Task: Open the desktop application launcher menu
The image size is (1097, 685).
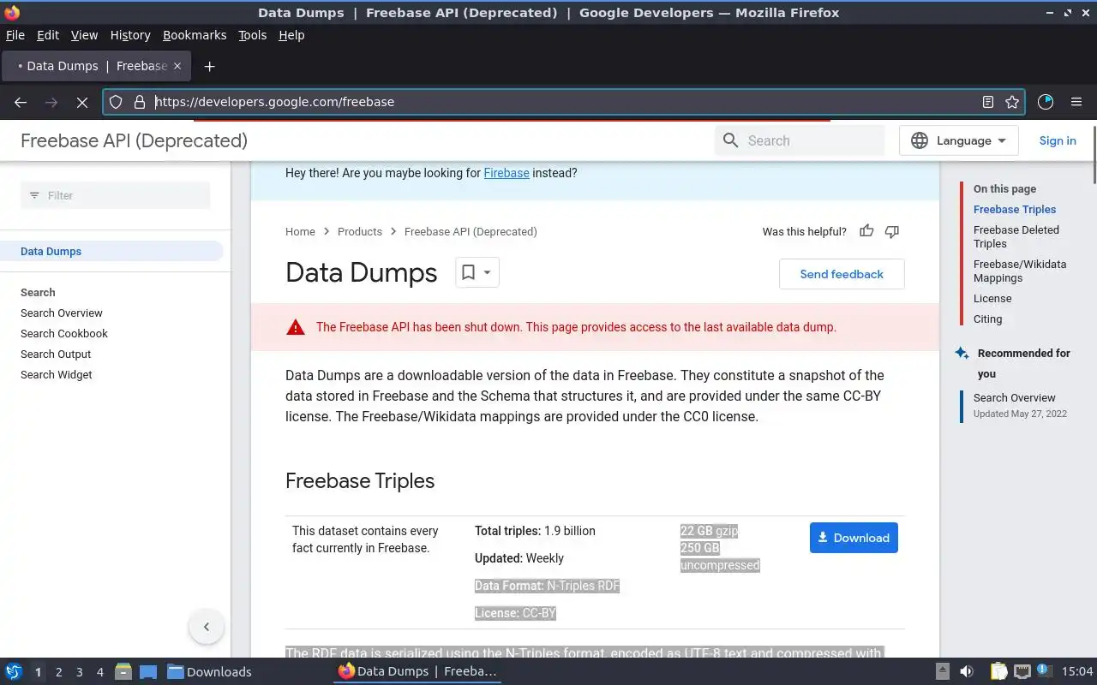Action: pyautogui.click(x=14, y=671)
